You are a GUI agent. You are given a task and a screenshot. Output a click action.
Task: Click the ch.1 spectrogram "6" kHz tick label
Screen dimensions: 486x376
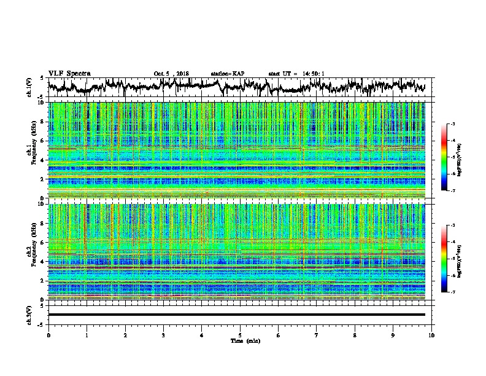43,141
